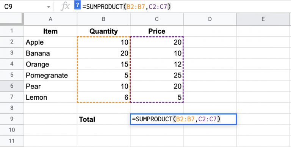Click the Total label cell
Viewport: 291px width, 147px height.
103,119
